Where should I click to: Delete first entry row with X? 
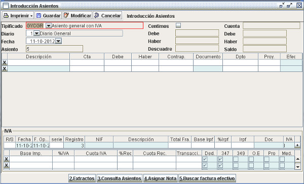point(5,62)
